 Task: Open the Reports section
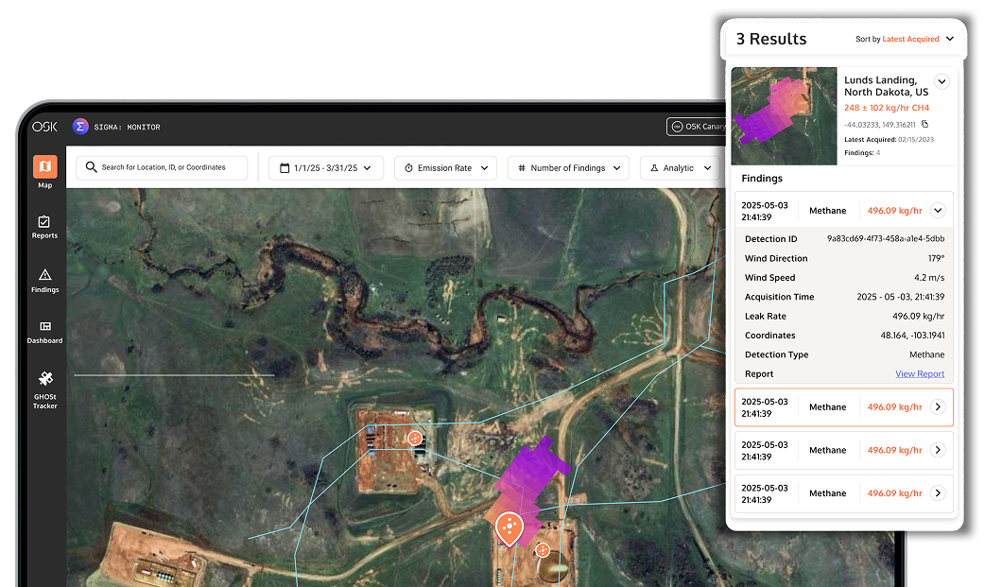coord(44,227)
